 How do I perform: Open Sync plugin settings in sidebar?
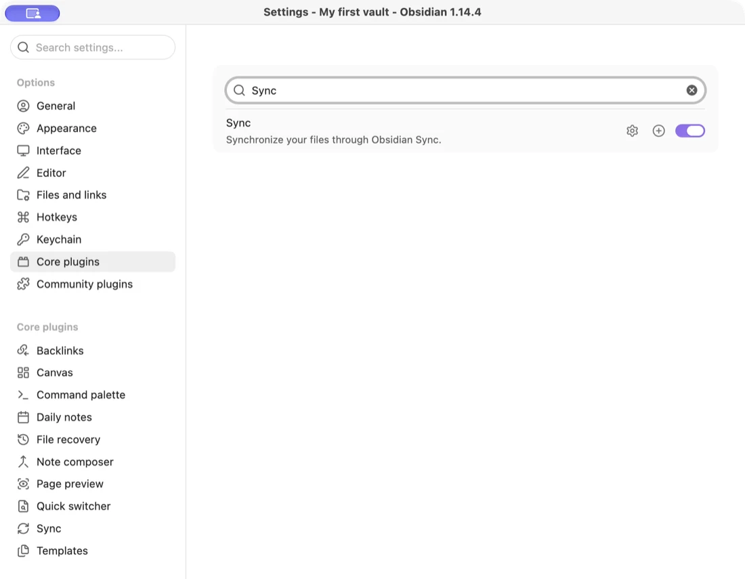[93, 529]
